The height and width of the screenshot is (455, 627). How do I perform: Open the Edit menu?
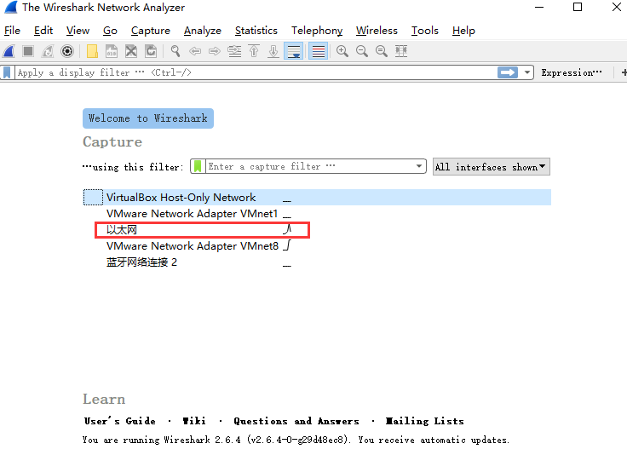tap(43, 31)
